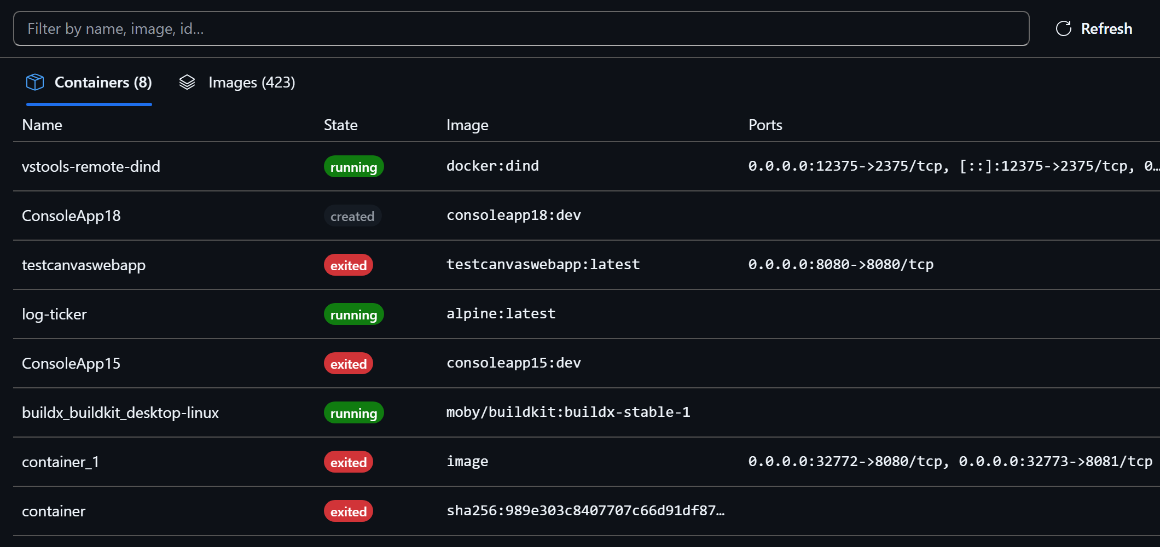Click the Image column header
The image size is (1160, 547).
pyautogui.click(x=467, y=125)
